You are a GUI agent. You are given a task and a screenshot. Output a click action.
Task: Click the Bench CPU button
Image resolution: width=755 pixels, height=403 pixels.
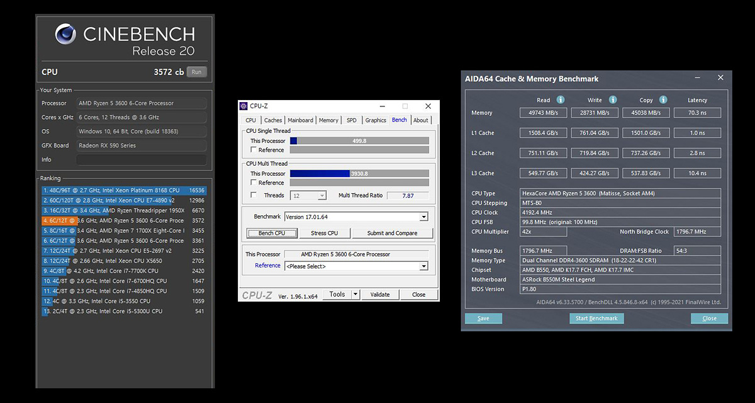click(x=272, y=233)
